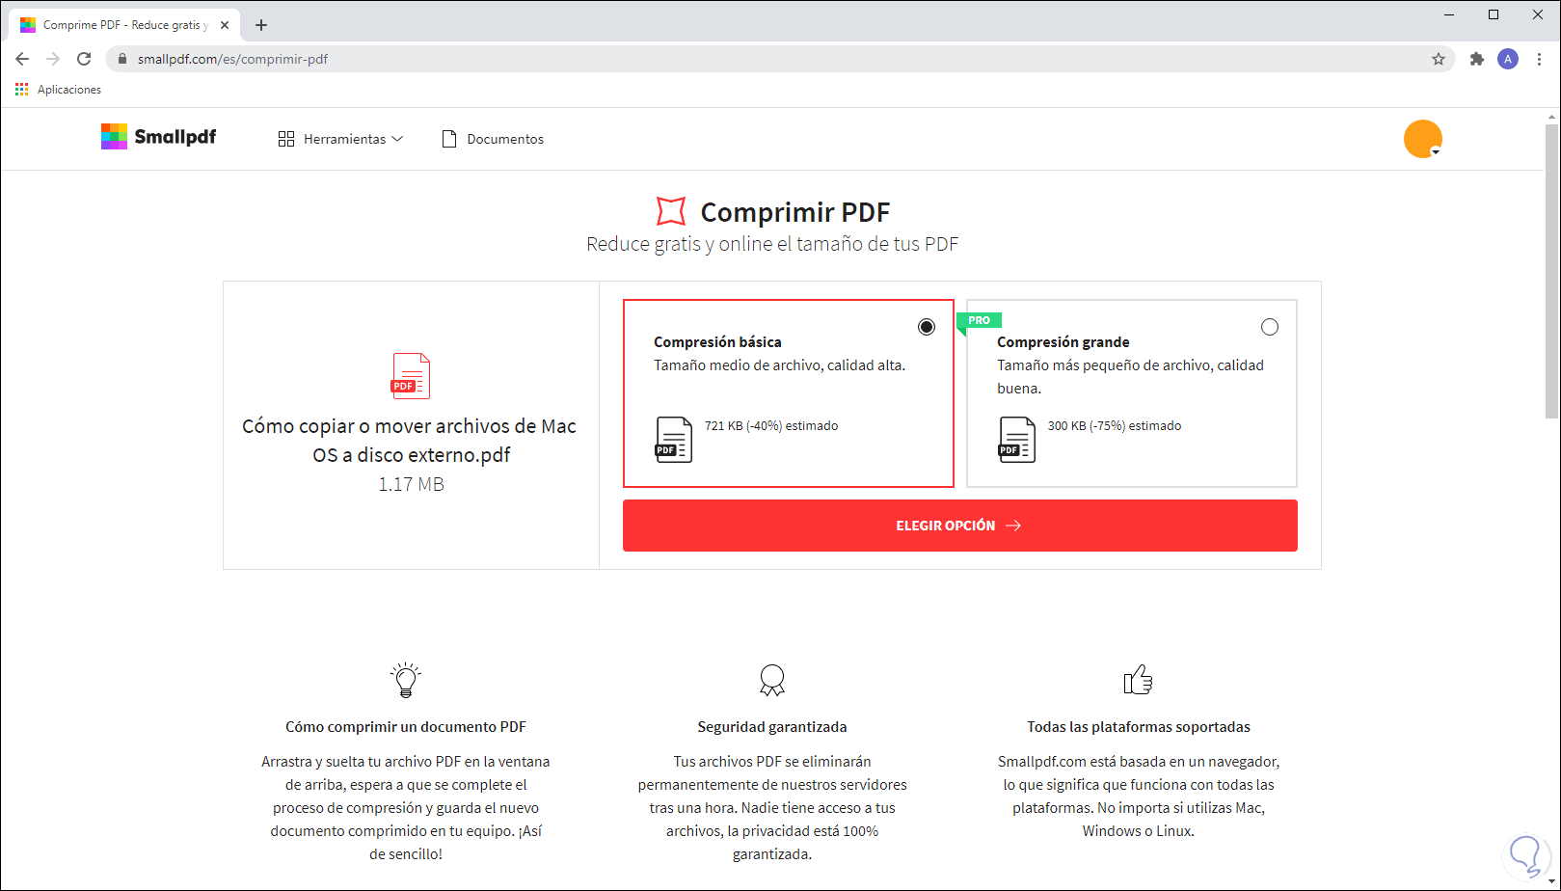Viewport: 1561px width, 891px height.
Task: Click the lightbulb icon above Cómo comprimir
Action: pyautogui.click(x=406, y=680)
